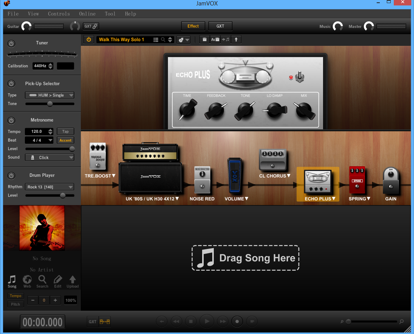
Task: Click the Stop transport button
Action: click(x=190, y=321)
